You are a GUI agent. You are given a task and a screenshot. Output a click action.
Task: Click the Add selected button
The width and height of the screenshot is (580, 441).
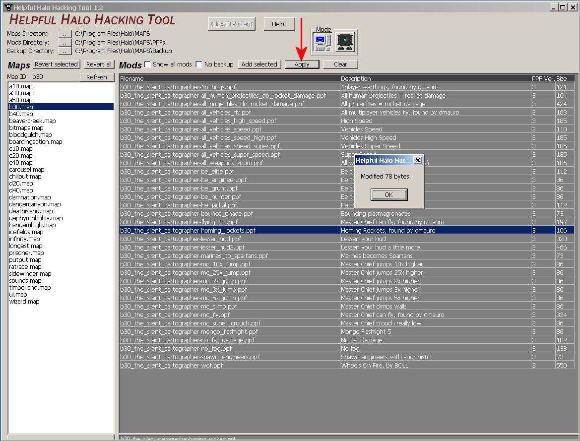point(259,64)
